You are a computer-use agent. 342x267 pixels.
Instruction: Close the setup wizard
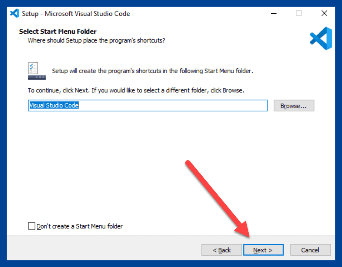(x=324, y=13)
